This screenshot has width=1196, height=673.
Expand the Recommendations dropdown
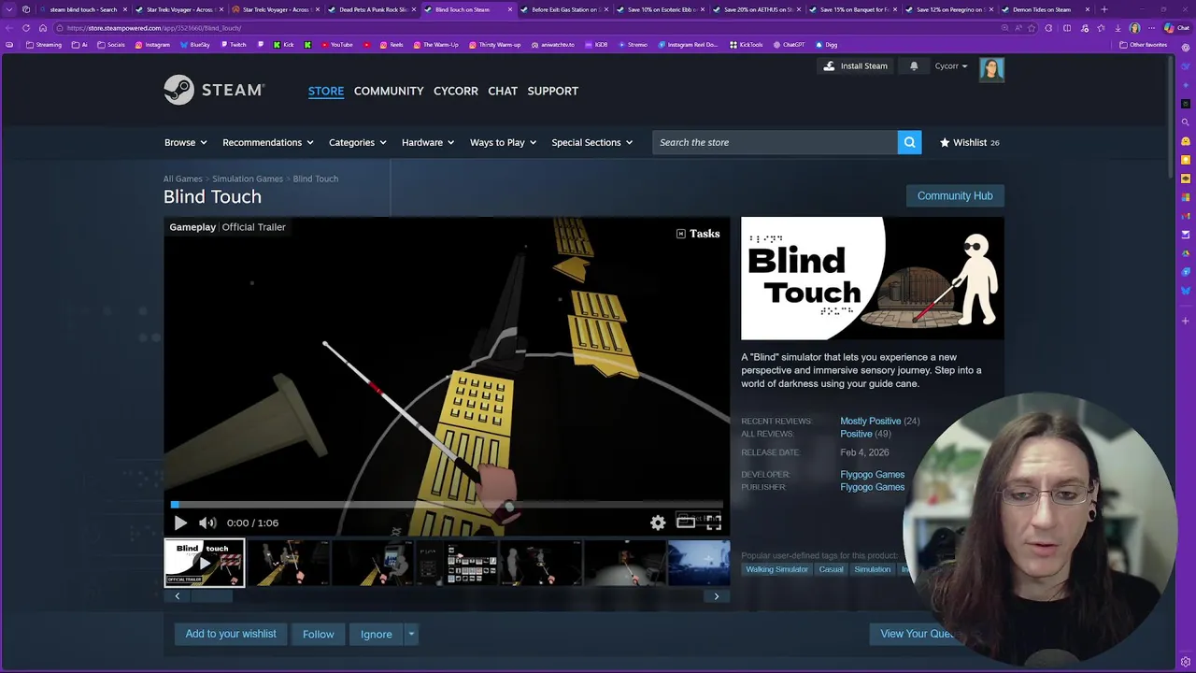tap(267, 142)
